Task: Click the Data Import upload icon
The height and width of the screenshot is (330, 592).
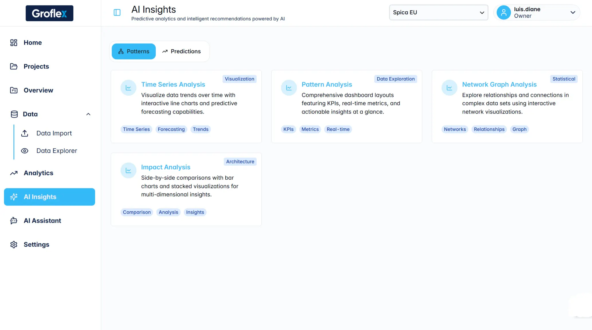Action: point(25,133)
